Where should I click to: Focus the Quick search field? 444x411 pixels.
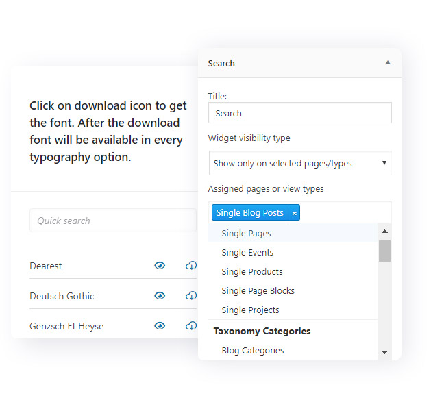112,221
